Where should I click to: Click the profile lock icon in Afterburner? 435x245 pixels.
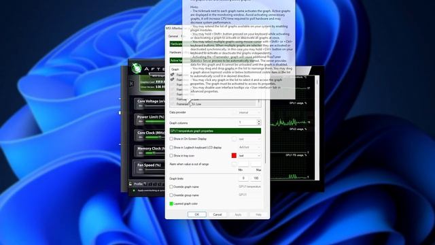pyautogui.click(x=130, y=184)
